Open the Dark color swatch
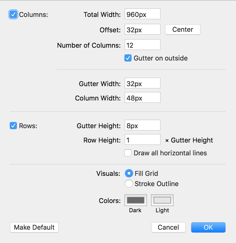Image resolution: width=236 pixels, height=243 pixels. [x=136, y=200]
